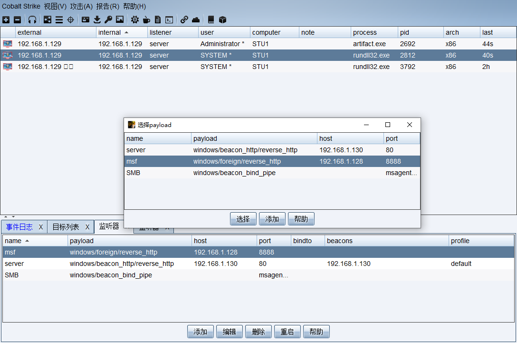The image size is (517, 343).
Task: Open Keystrokes via the key icon
Action: [x=108, y=20]
